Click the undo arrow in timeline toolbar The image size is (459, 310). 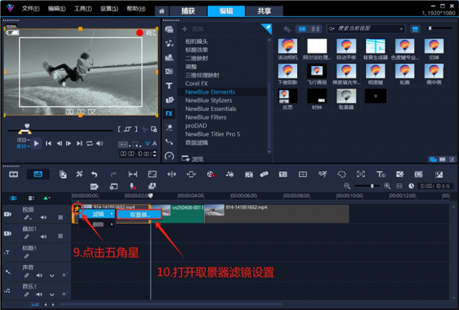click(94, 175)
